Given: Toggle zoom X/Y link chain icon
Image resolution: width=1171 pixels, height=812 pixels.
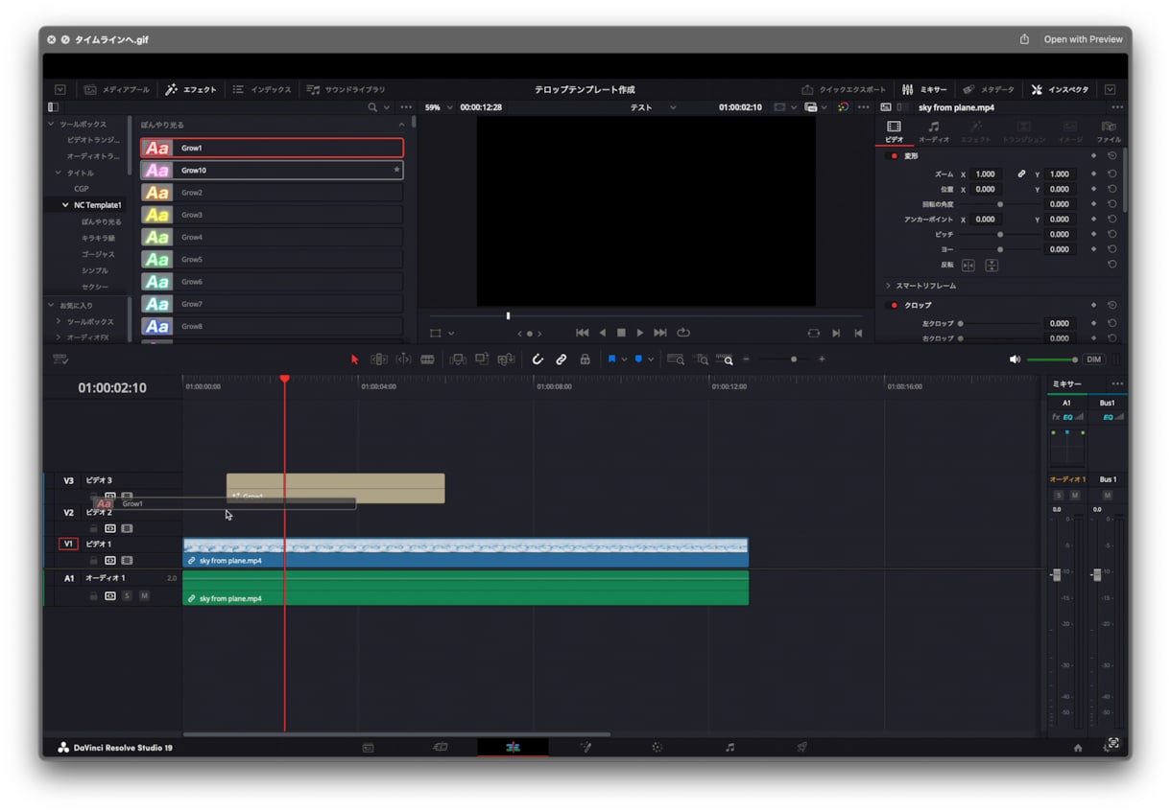Looking at the screenshot, I should pos(1021,174).
